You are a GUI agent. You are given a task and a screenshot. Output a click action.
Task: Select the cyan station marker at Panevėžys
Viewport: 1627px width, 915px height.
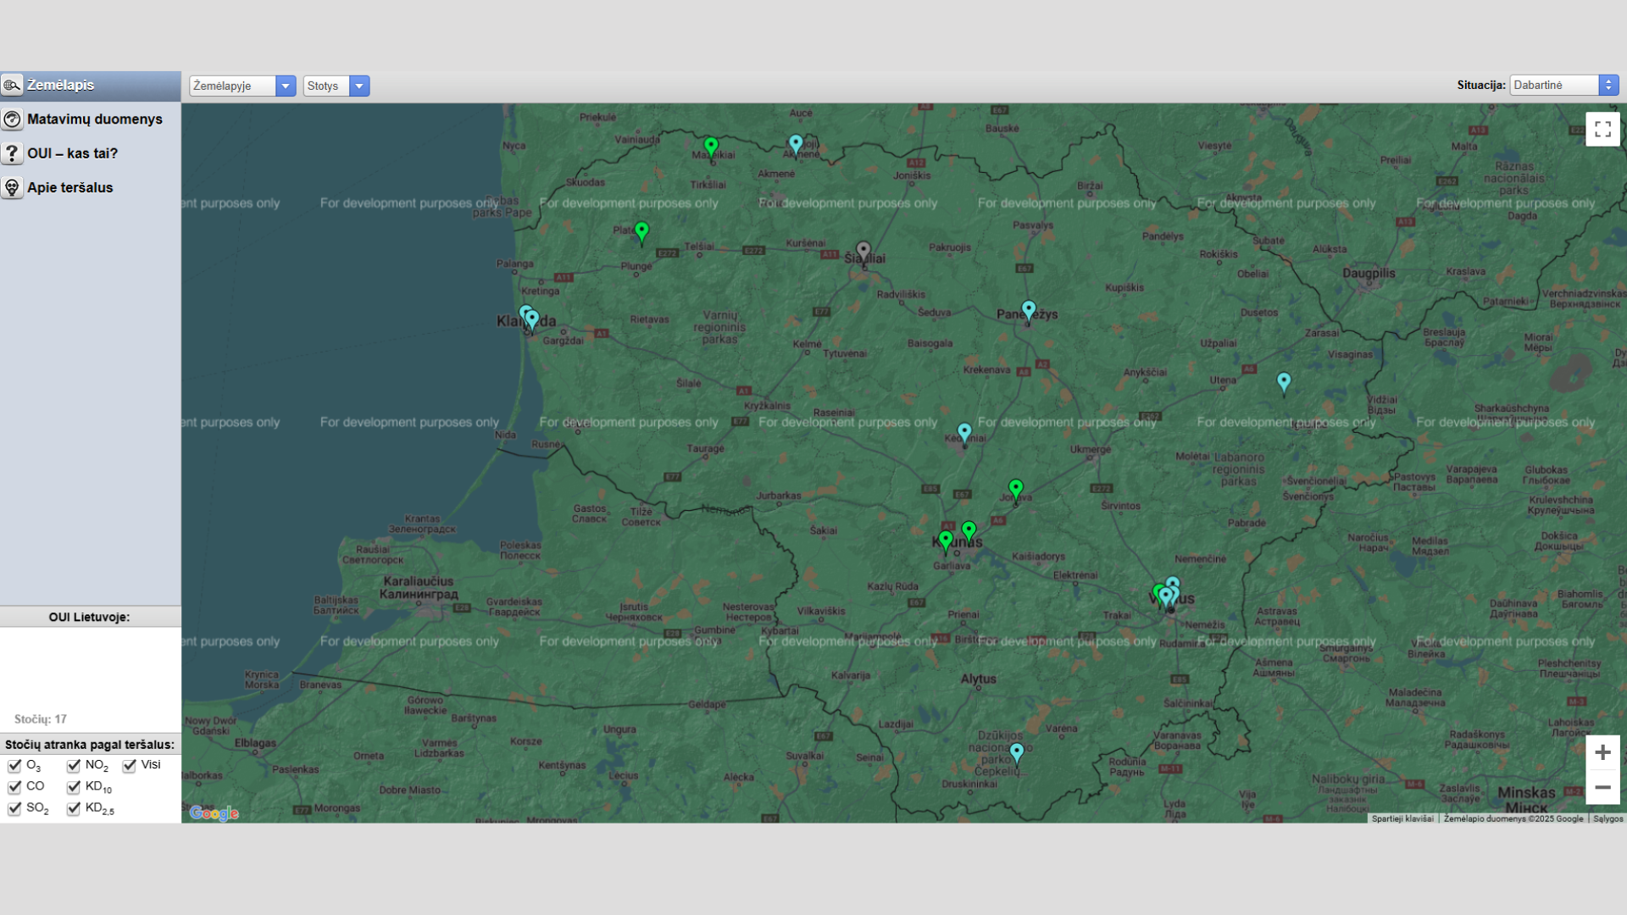tap(1028, 312)
